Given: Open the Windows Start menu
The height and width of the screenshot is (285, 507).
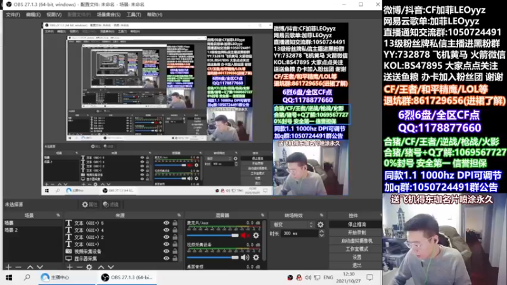Looking at the screenshot, I should tap(9, 277).
